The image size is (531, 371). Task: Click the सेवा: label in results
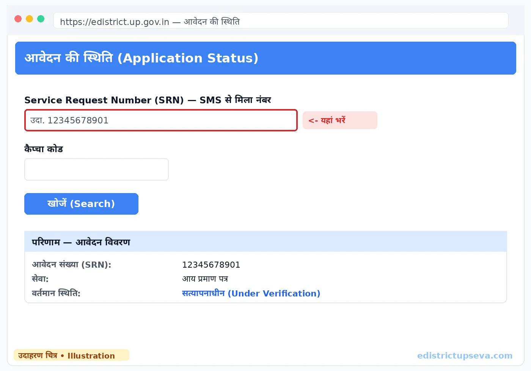pyautogui.click(x=40, y=279)
